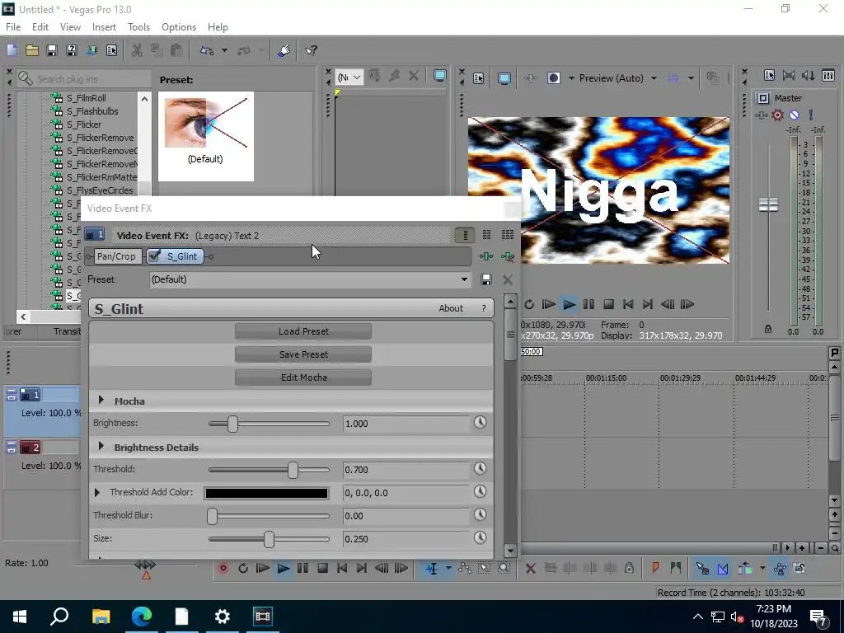Click Plug-In Chain icon in Video Event FX
The height and width of the screenshot is (633, 844).
pyautogui.click(x=486, y=257)
